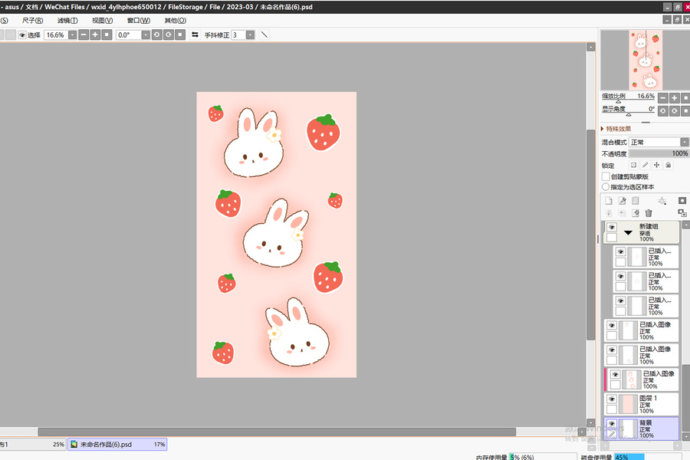Click the 缩放比例 zoom slider in navigator
The image size is (690, 460).
click(629, 99)
